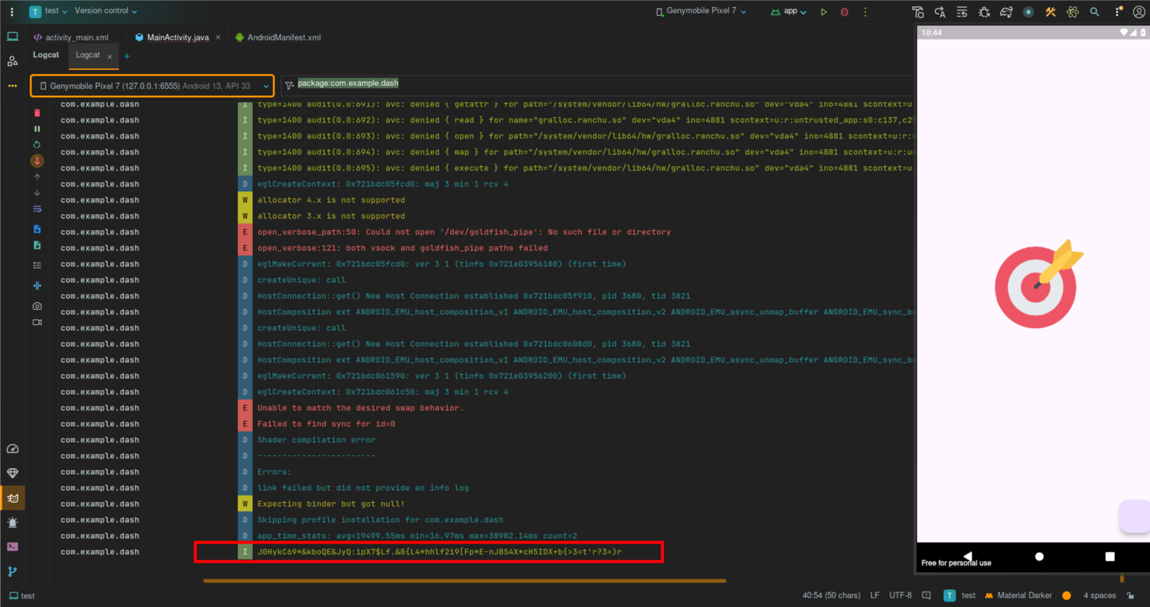Image resolution: width=1150 pixels, height=607 pixels.
Task: Close the second Logcat tab
Action: click(x=110, y=57)
